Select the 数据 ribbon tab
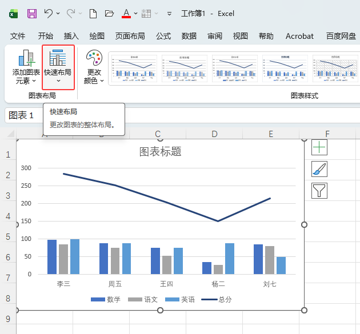This screenshot has height=334, width=360. pos(189,36)
